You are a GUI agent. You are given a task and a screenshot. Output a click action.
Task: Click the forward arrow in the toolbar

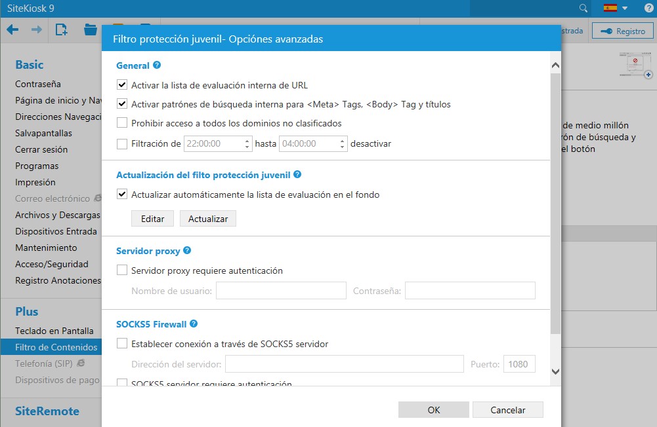click(x=37, y=30)
